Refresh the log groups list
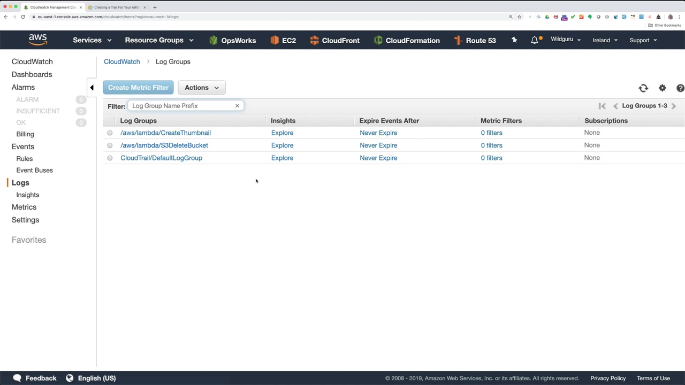 pyautogui.click(x=643, y=88)
